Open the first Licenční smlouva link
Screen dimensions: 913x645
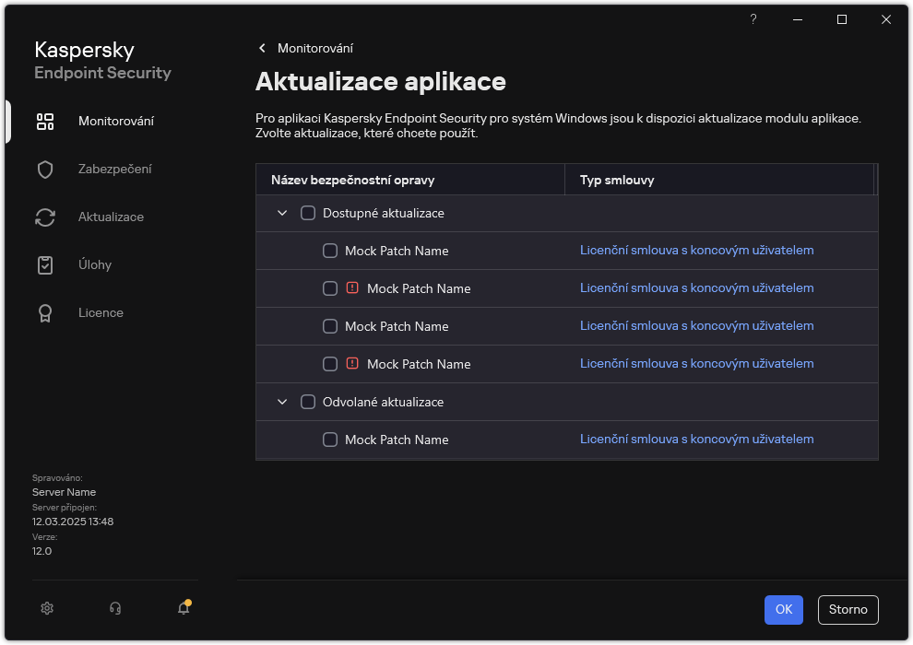(x=697, y=251)
